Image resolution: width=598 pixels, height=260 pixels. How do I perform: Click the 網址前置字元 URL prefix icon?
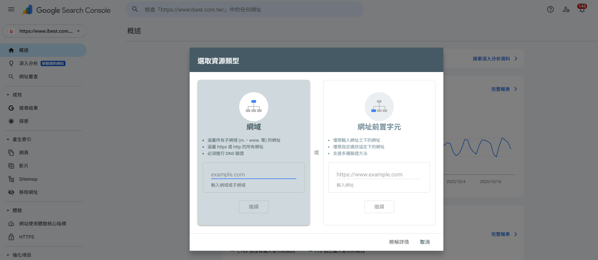tap(379, 106)
